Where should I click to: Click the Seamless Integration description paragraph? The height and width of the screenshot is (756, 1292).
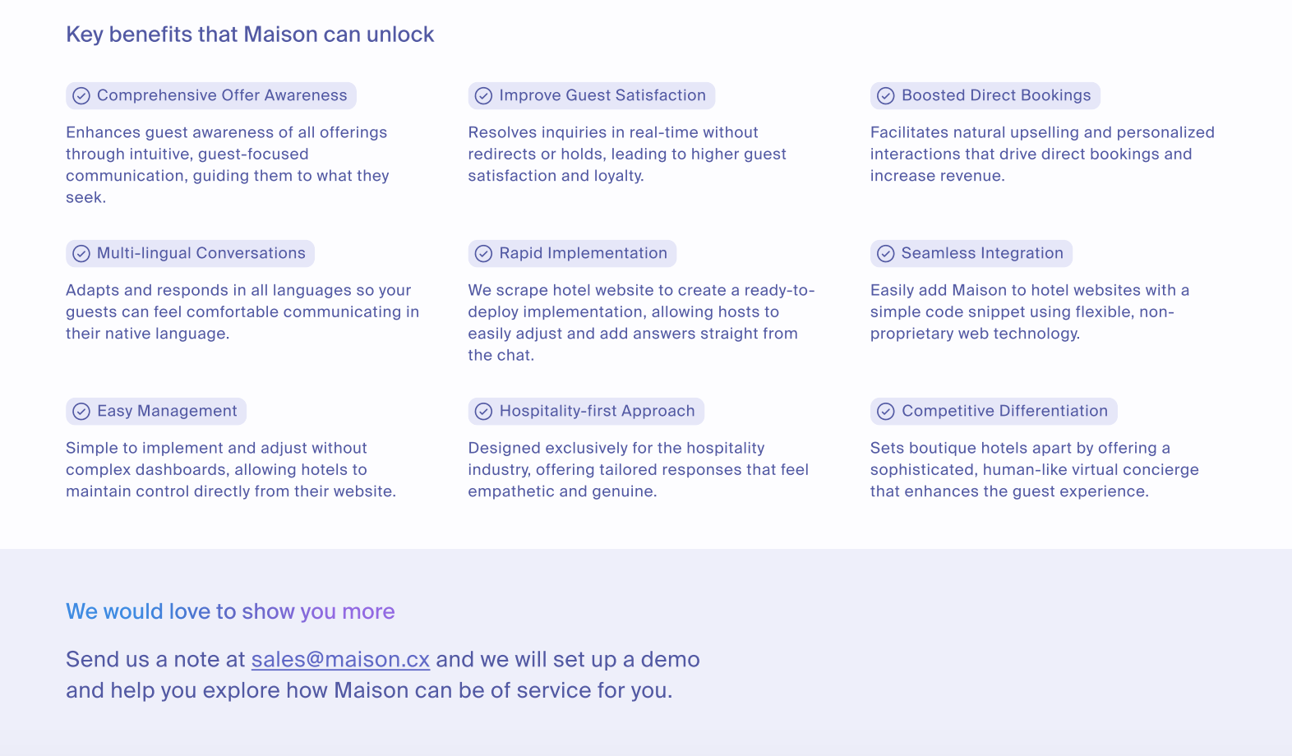(x=1029, y=311)
